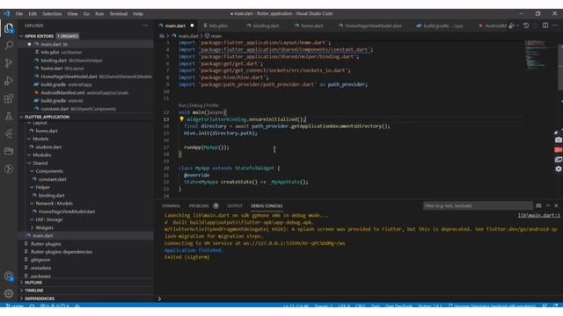Click the lib\main.dart:1 link in debug console

(538, 215)
